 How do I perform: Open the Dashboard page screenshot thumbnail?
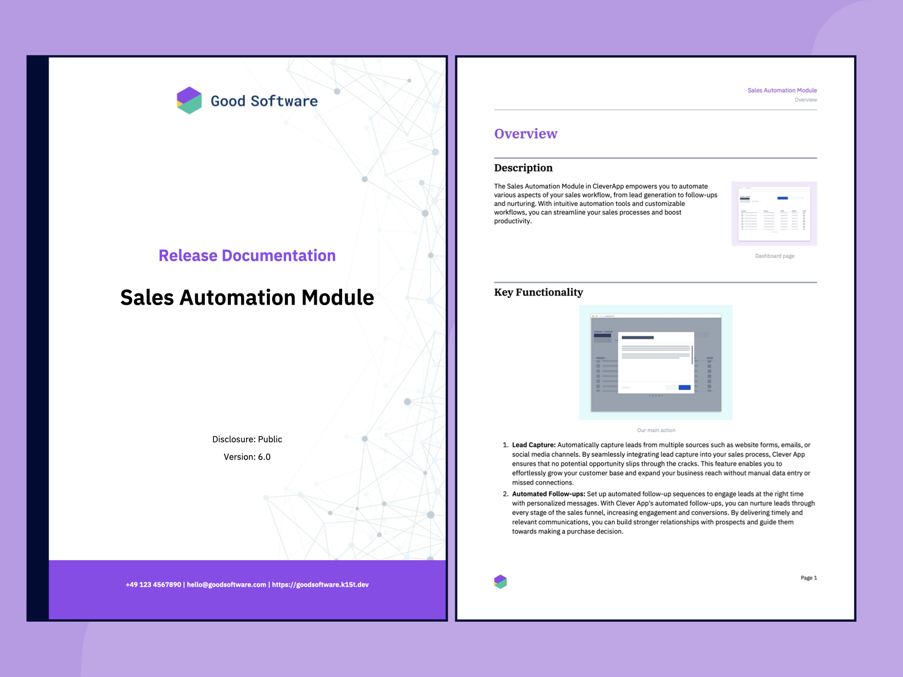pyautogui.click(x=774, y=213)
